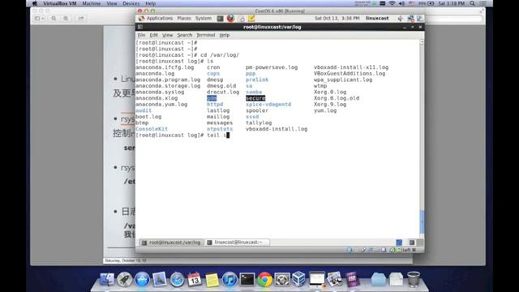The image size is (519, 292).
Task: Open the Terminal menu in terminal window
Action: [x=205, y=35]
